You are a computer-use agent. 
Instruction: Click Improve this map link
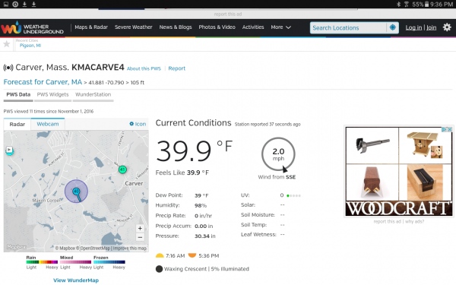click(130, 248)
